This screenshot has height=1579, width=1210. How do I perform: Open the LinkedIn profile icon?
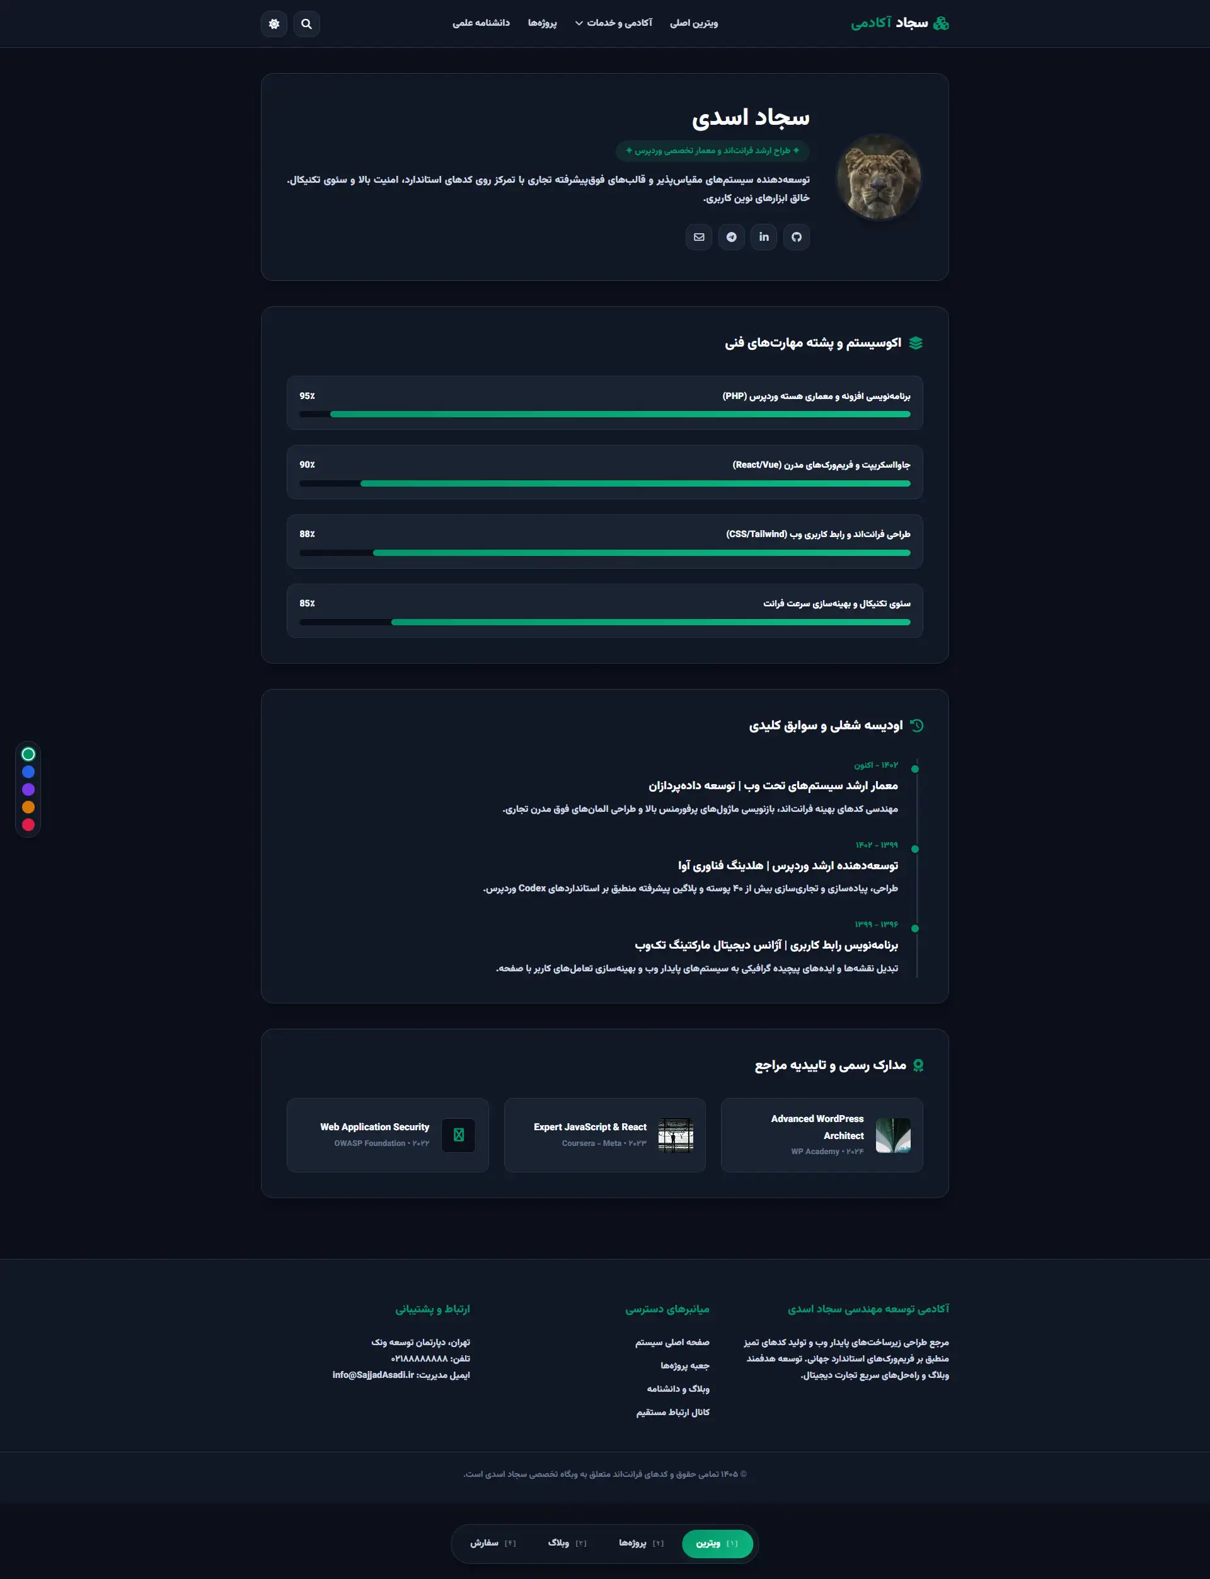coord(763,237)
